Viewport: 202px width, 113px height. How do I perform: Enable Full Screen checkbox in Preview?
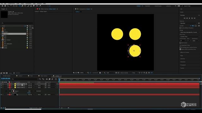180,43
